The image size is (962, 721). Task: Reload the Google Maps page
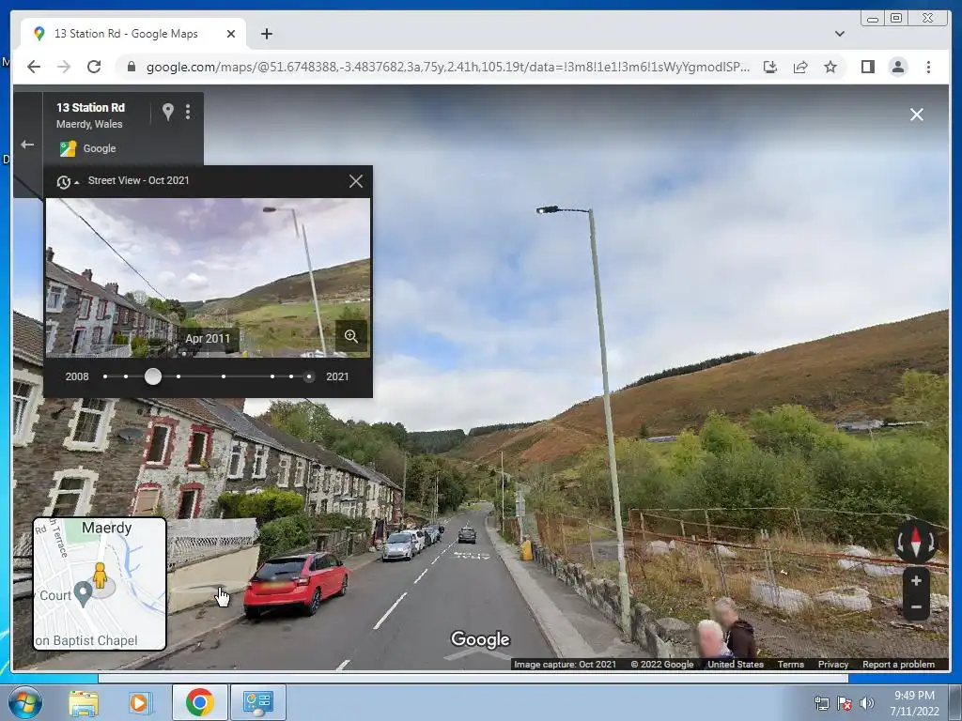94,67
